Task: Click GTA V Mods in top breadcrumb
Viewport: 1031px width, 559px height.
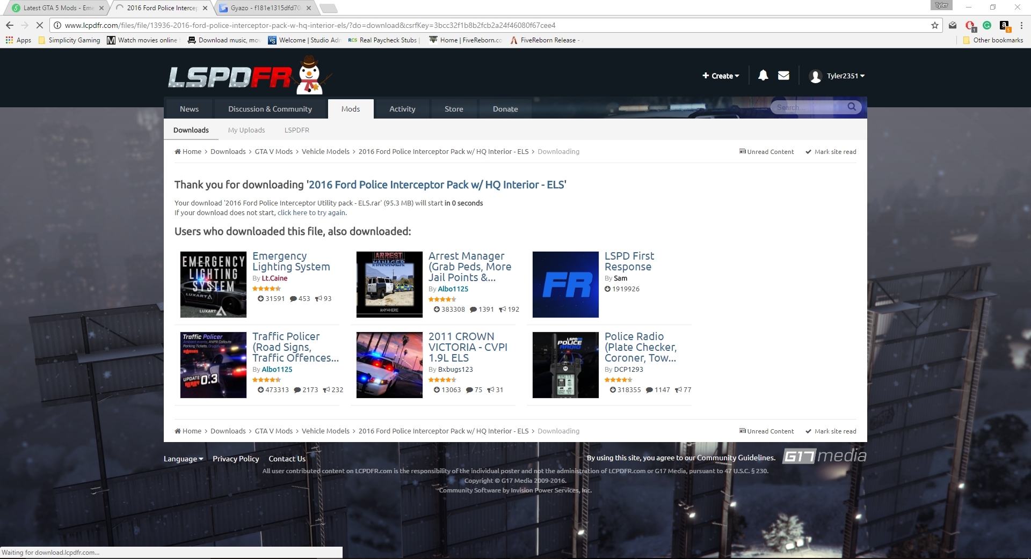Action: [274, 152]
